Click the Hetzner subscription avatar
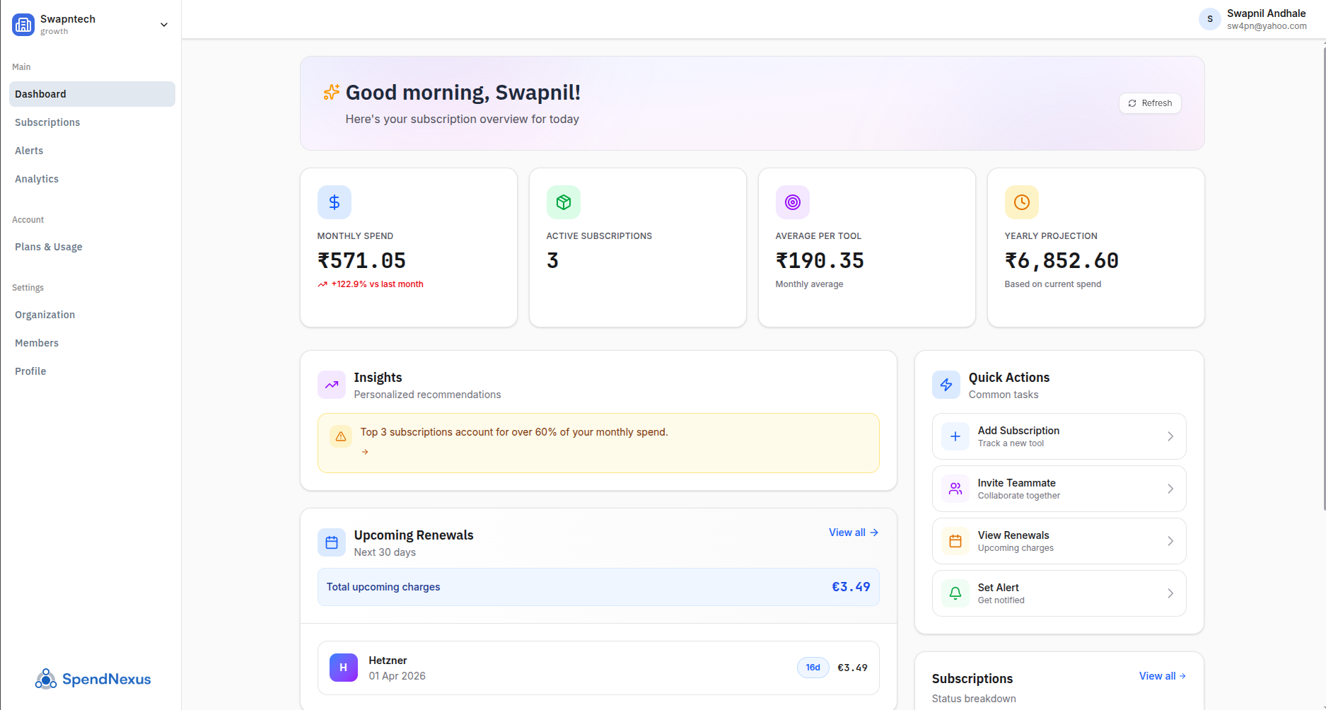This screenshot has width=1326, height=710. point(343,667)
